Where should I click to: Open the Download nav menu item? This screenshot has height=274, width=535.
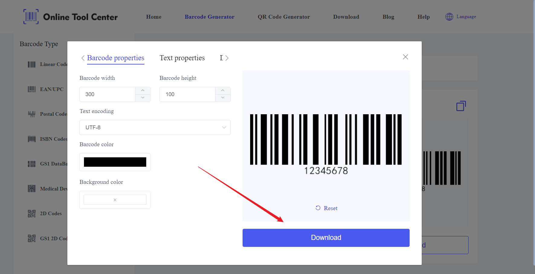[346, 17]
